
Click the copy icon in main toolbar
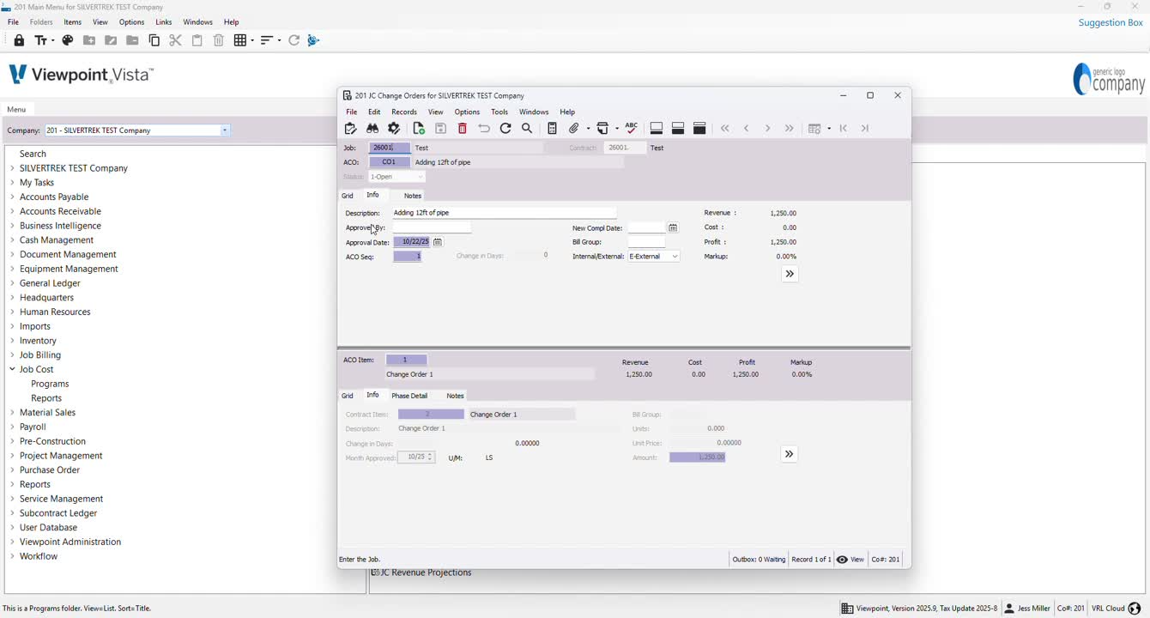[x=154, y=40]
